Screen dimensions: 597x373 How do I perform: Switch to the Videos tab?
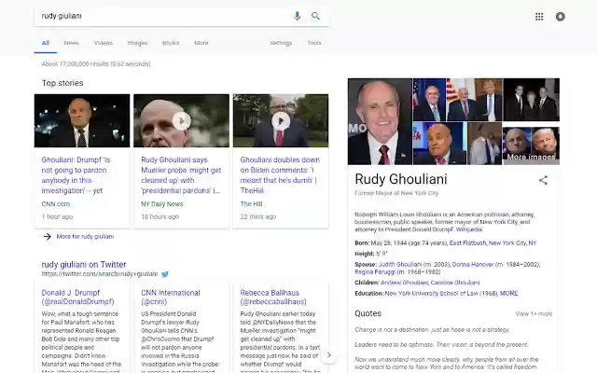[x=104, y=43]
